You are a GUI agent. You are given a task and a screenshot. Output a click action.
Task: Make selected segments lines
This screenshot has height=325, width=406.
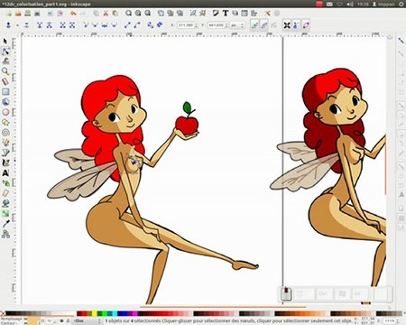tap(127, 25)
